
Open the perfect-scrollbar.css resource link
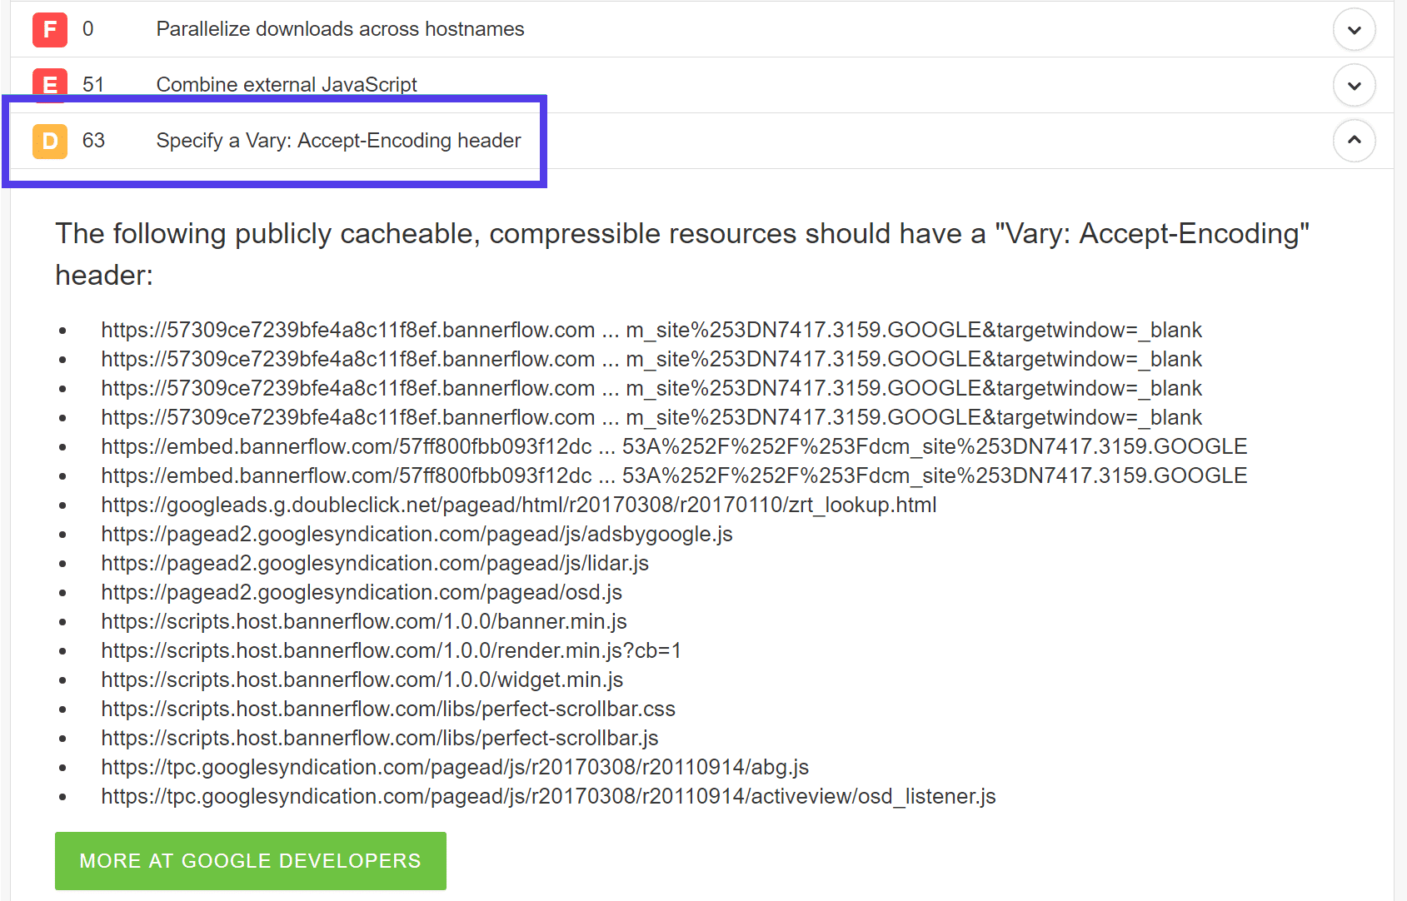(x=387, y=708)
